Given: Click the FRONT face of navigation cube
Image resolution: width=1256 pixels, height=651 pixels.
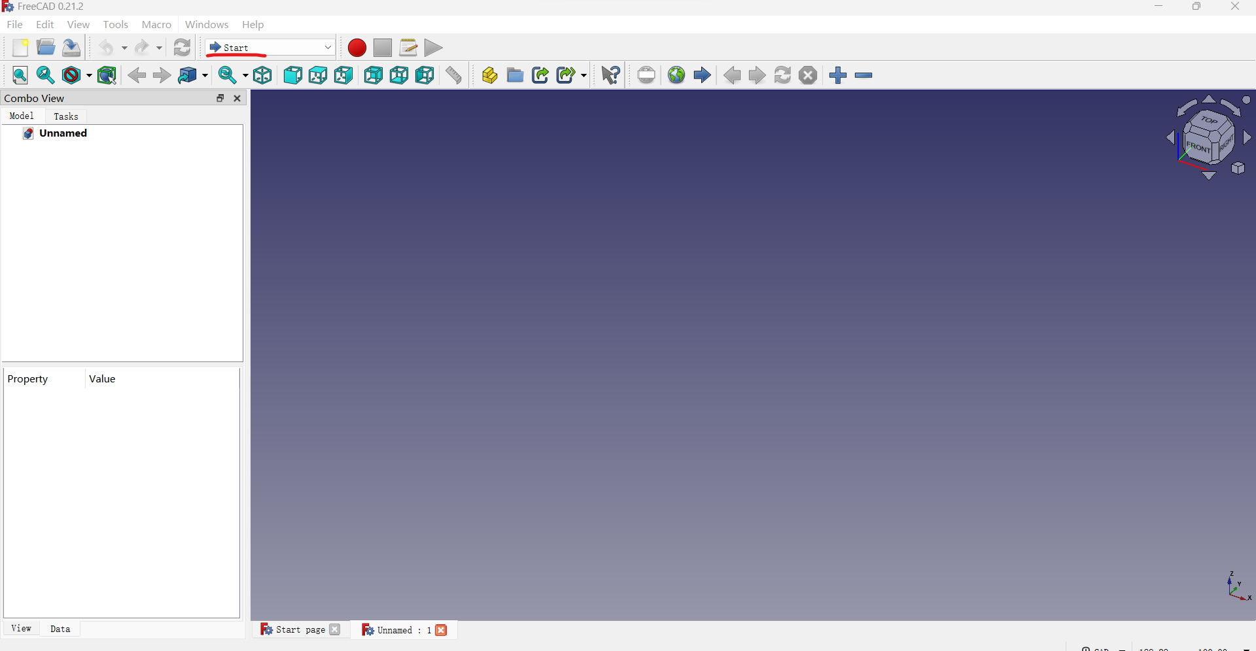Looking at the screenshot, I should tap(1198, 148).
